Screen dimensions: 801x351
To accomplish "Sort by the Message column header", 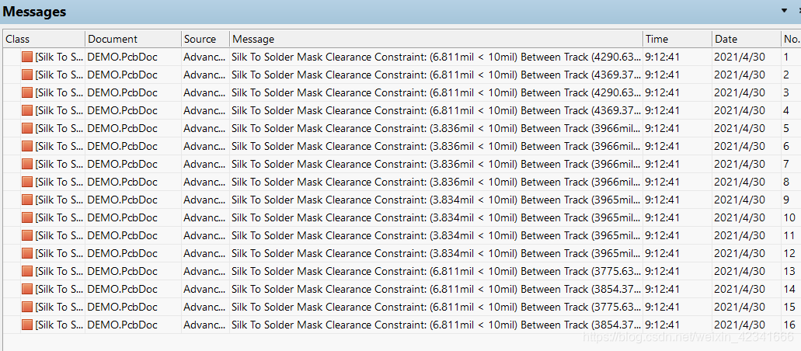I will (435, 39).
